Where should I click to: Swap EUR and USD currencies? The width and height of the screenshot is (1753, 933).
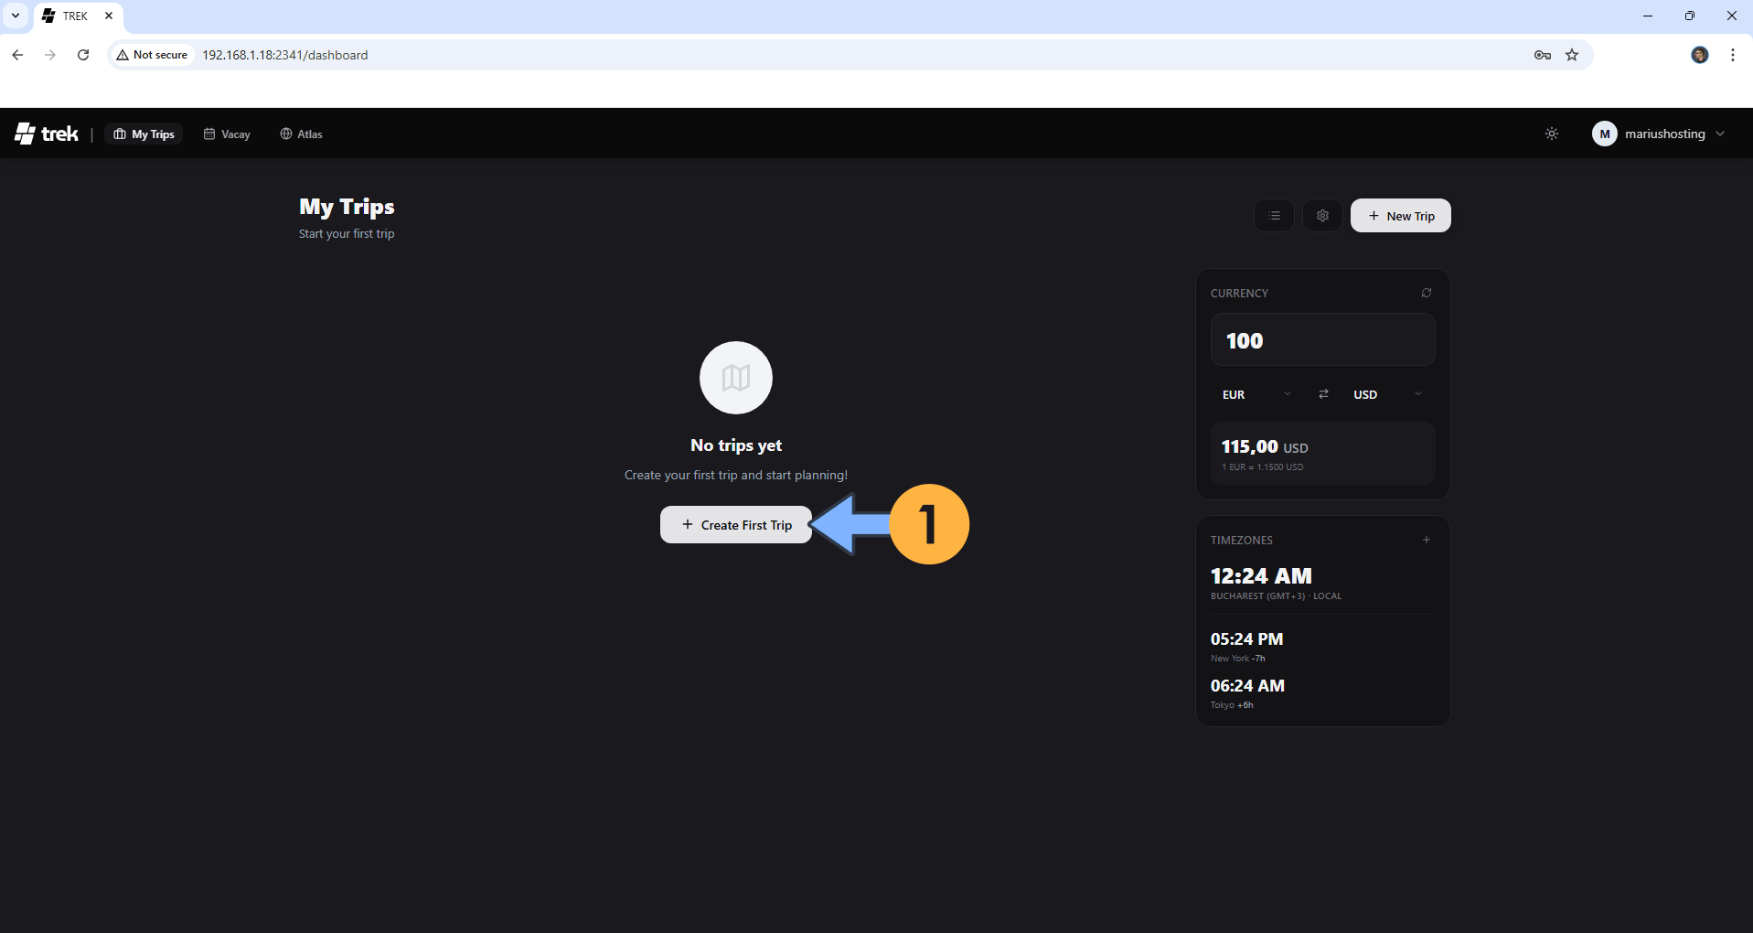click(x=1322, y=394)
